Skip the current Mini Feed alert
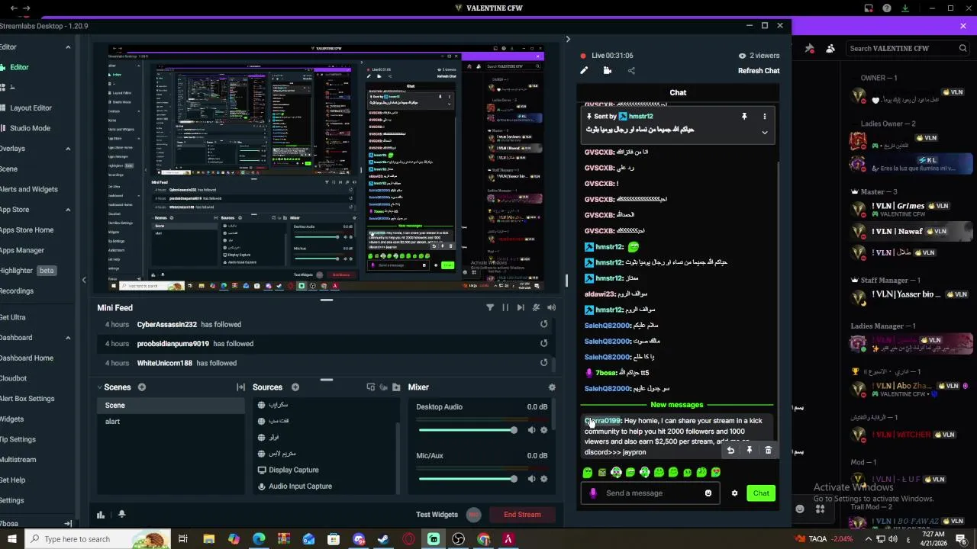 point(521,307)
